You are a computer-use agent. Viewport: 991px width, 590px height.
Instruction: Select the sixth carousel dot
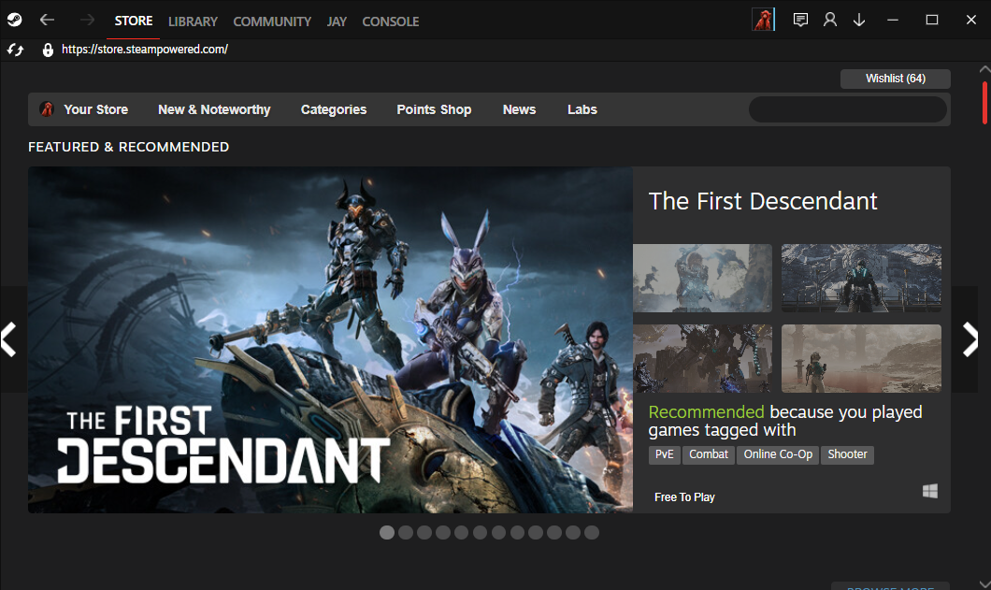click(x=481, y=532)
